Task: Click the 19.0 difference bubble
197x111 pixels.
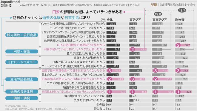Action: tap(158, 14)
